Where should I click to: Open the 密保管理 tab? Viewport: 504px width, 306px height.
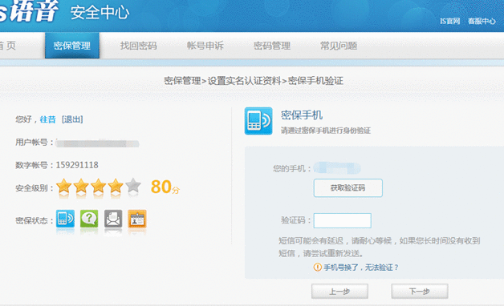click(72, 46)
